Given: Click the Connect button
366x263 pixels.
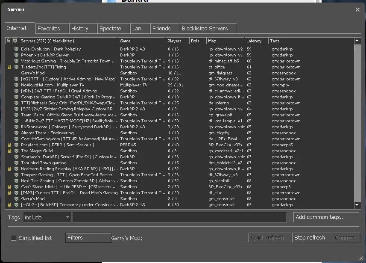Looking at the screenshot, I should point(346,238).
